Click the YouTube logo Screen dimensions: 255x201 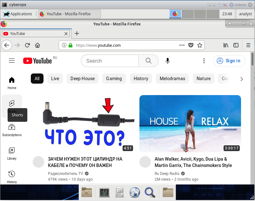coord(37,61)
